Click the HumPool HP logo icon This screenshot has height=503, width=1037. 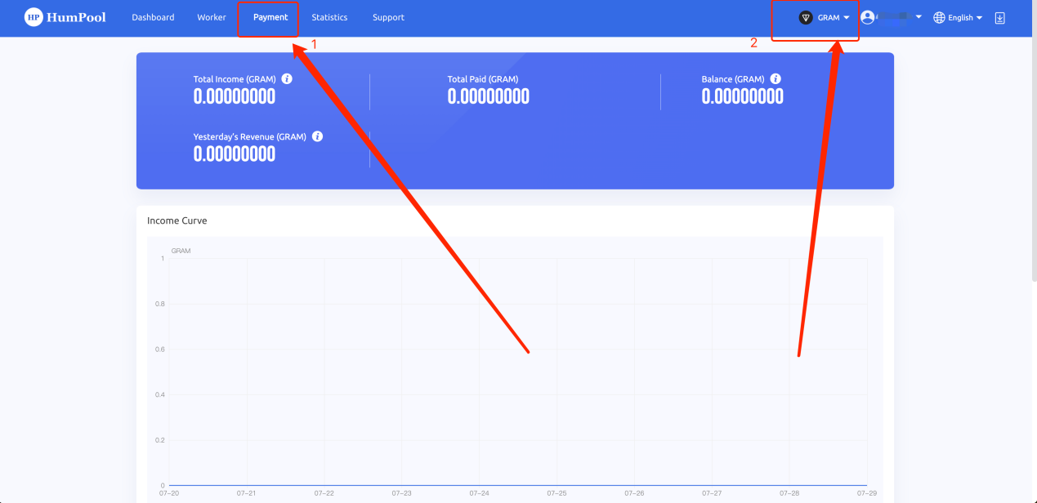coord(34,17)
